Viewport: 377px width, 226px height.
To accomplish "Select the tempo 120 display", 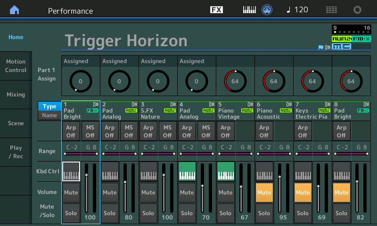I will click(297, 10).
